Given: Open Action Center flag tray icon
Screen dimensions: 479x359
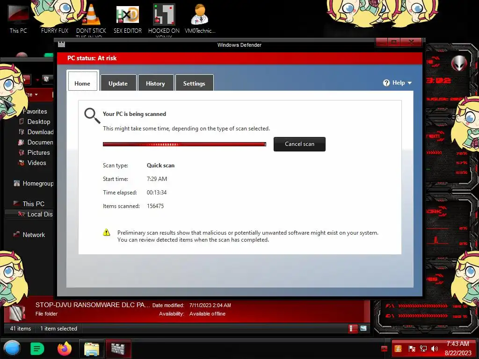Looking at the screenshot, I should [x=412, y=349].
